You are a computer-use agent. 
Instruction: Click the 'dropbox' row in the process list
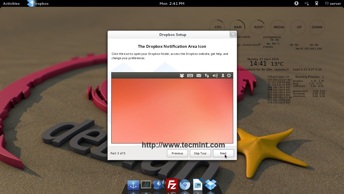coord(308,81)
